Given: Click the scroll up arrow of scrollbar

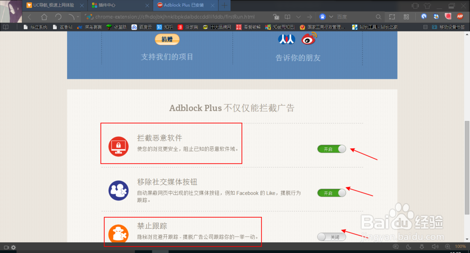Looking at the screenshot, I should pyautogui.click(x=467, y=35).
